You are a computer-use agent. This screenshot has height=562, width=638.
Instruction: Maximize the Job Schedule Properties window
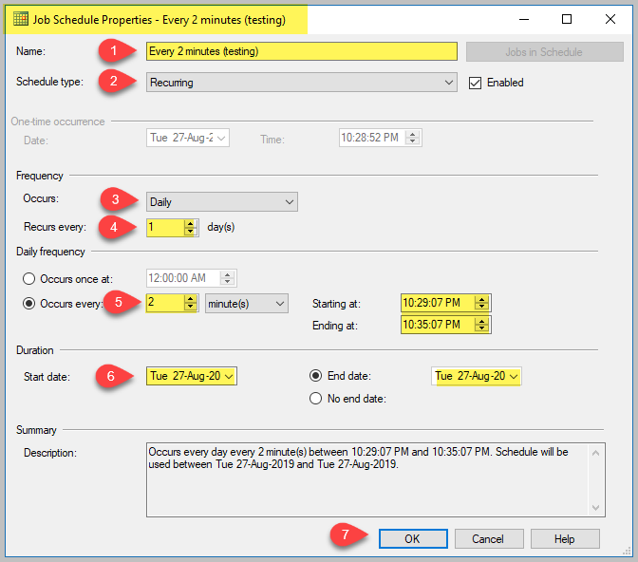pos(567,19)
